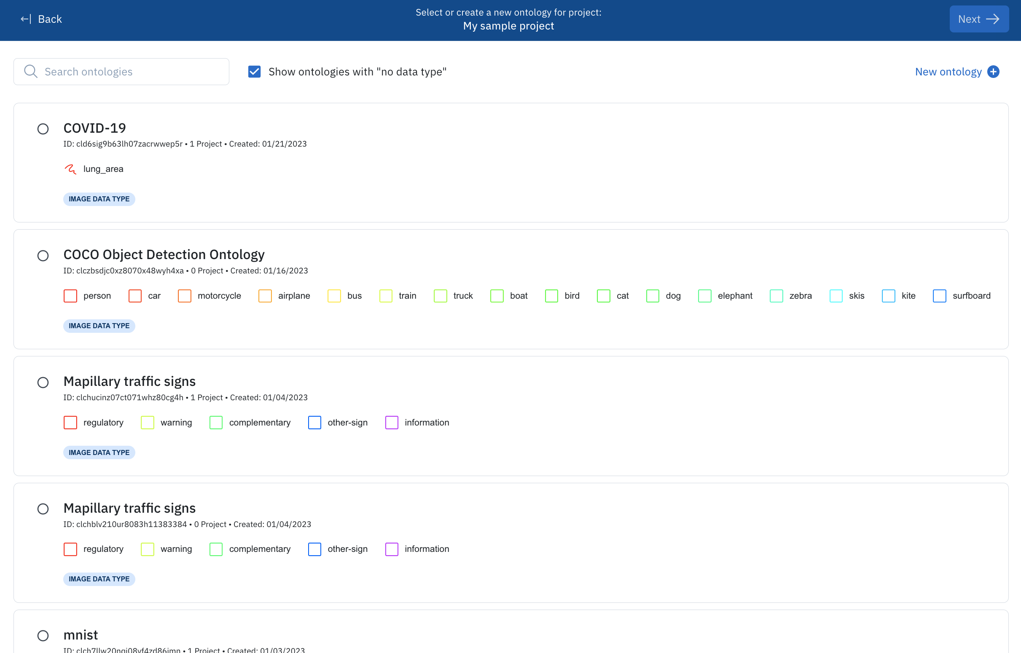The height and width of the screenshot is (653, 1021).
Task: Click the New ontology link
Action: [x=948, y=72]
